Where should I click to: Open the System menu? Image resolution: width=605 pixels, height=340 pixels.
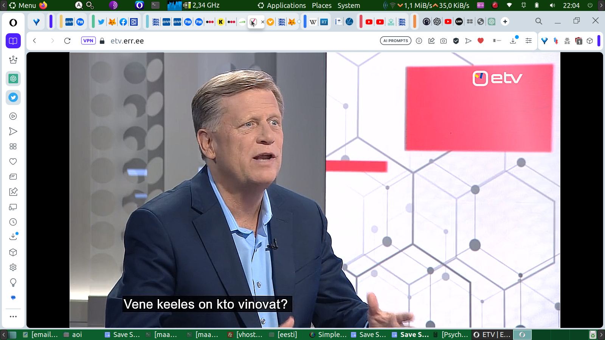coord(349,5)
